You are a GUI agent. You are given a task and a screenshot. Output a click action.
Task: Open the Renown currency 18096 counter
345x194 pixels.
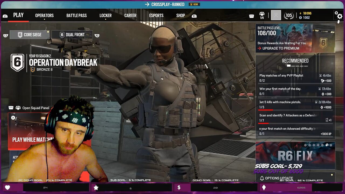pos(305,13)
